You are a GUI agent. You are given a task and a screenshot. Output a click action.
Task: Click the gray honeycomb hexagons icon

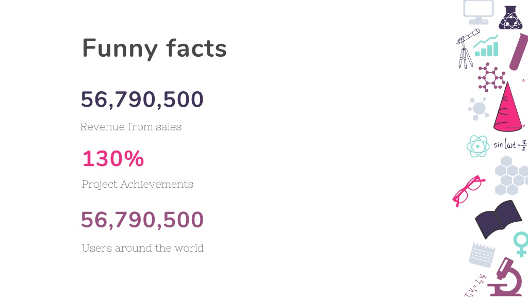511,175
